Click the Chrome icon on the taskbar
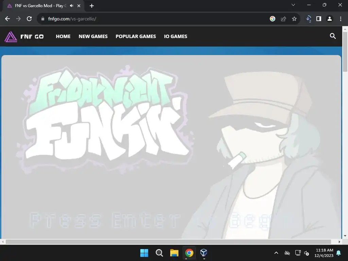 tap(189, 253)
